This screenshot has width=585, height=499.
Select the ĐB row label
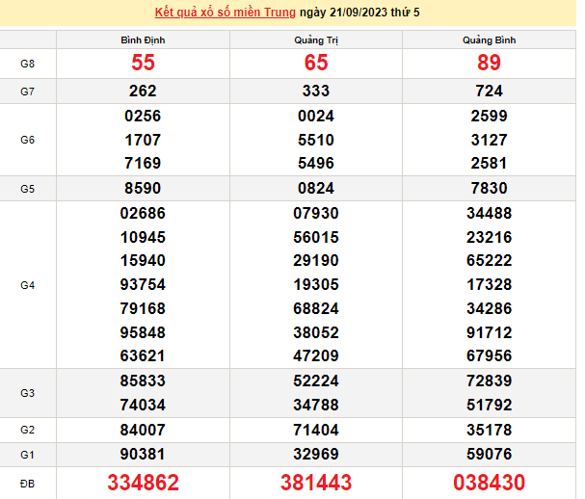coord(28,483)
